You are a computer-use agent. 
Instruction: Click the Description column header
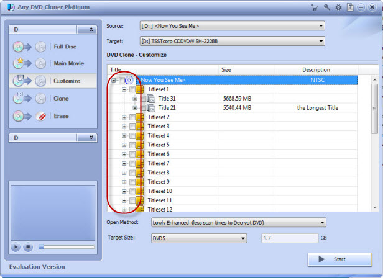click(x=316, y=69)
